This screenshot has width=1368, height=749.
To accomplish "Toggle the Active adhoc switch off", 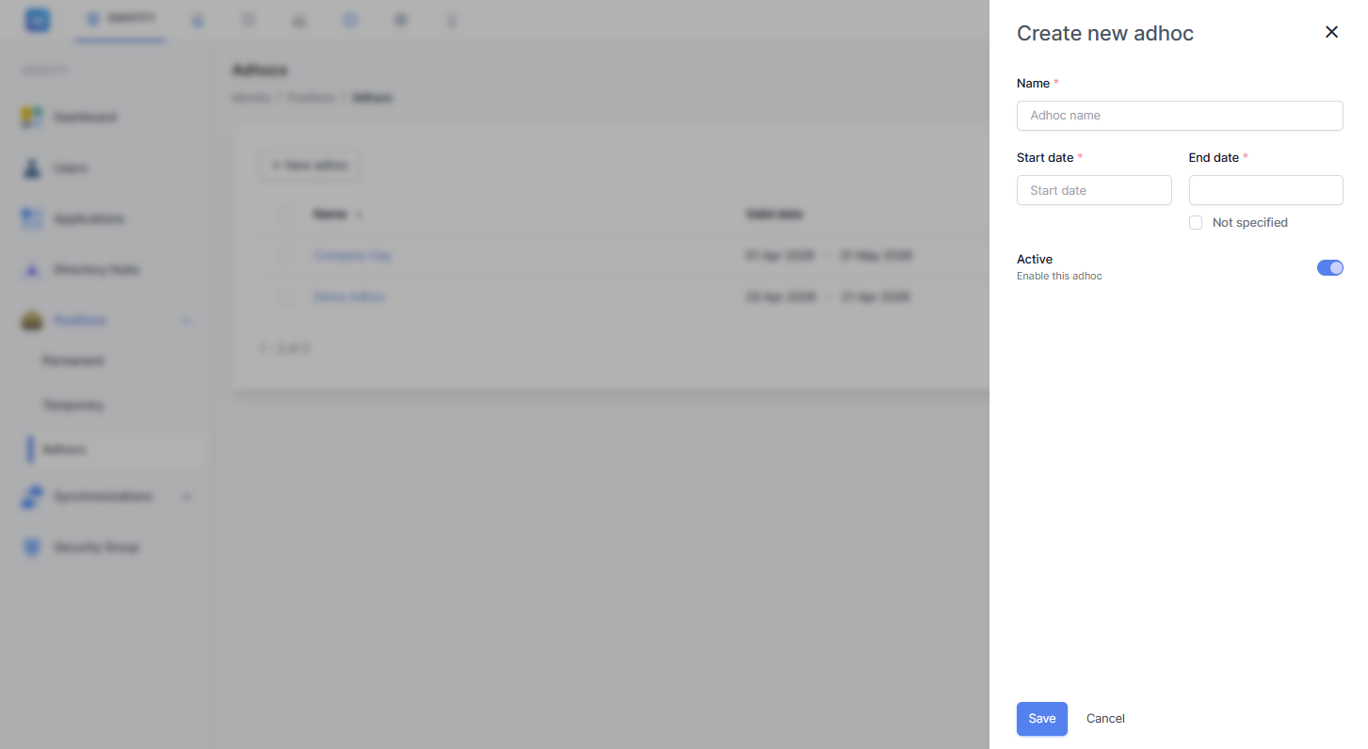I will pyautogui.click(x=1329, y=268).
